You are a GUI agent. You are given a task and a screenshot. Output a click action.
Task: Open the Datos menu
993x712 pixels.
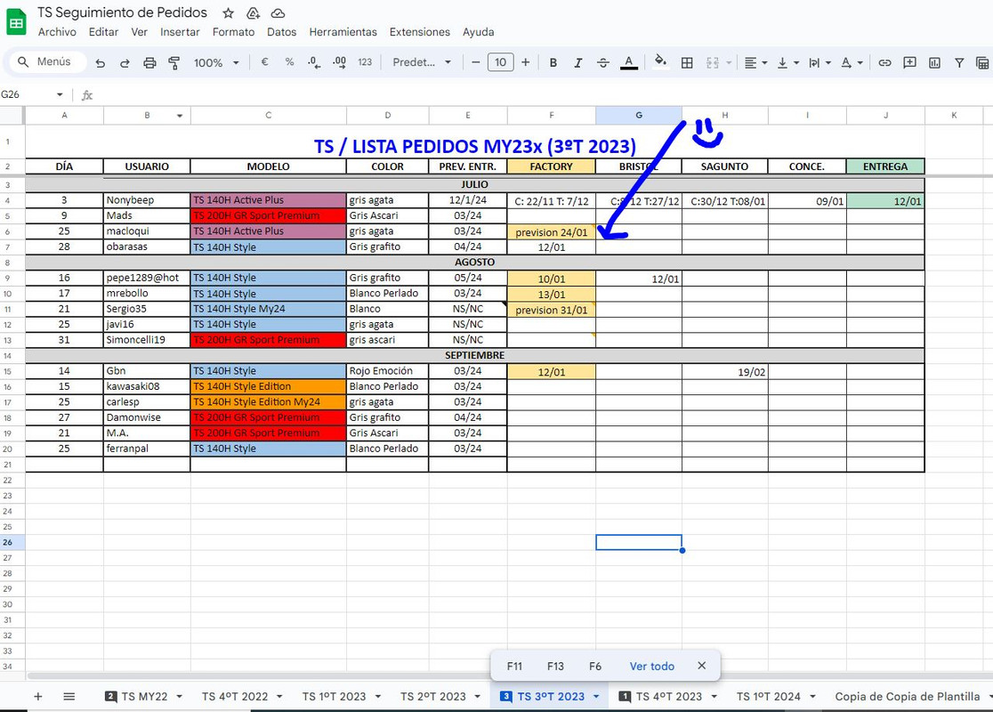coord(281,32)
